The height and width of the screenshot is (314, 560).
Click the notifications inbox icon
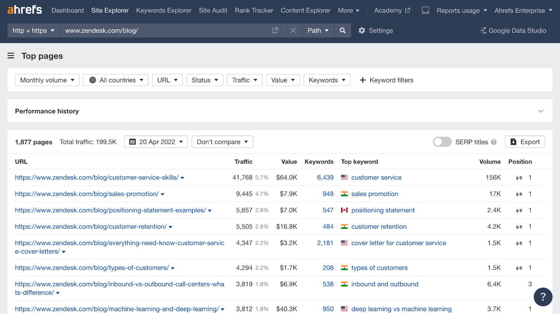(x=426, y=10)
